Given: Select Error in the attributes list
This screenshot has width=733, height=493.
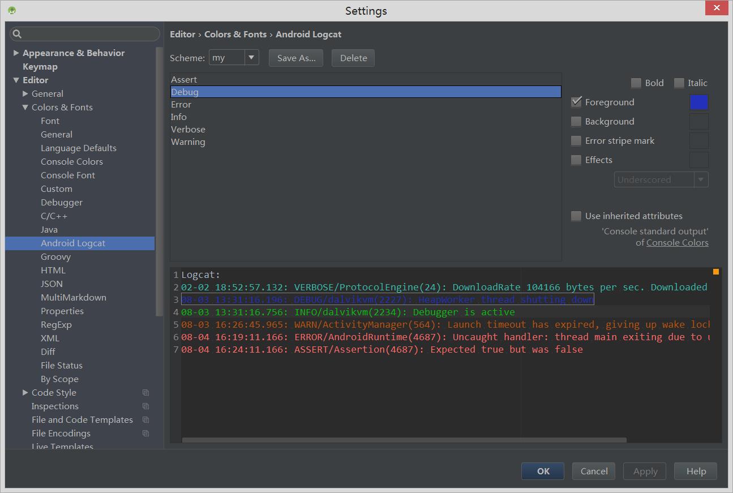Looking at the screenshot, I should [x=366, y=105].
